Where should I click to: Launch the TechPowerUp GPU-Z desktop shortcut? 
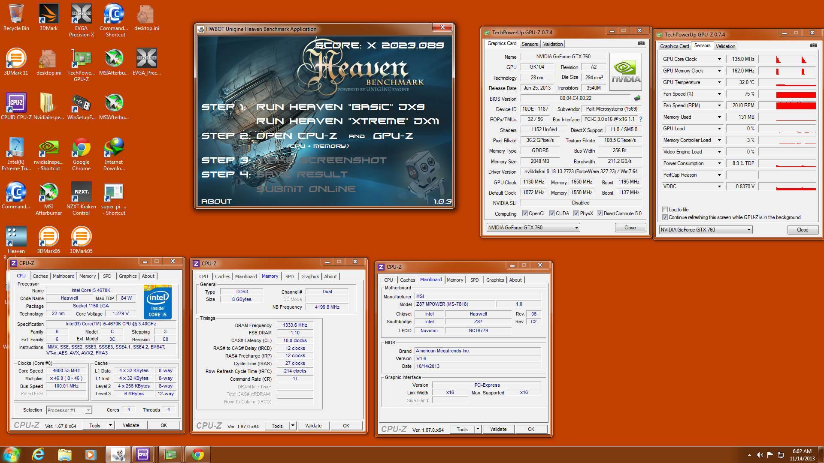81,65
